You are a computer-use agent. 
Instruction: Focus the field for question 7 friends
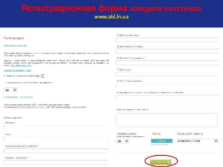(x=167, y=74)
